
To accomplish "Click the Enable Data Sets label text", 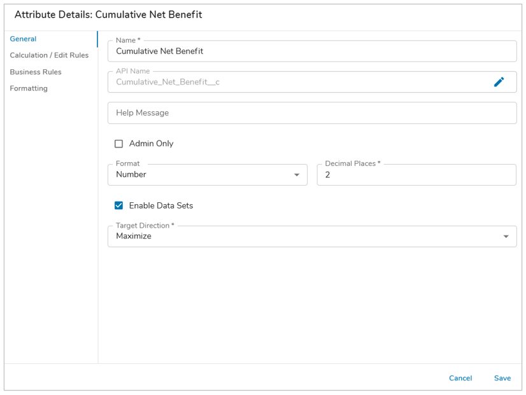I will (160, 205).
